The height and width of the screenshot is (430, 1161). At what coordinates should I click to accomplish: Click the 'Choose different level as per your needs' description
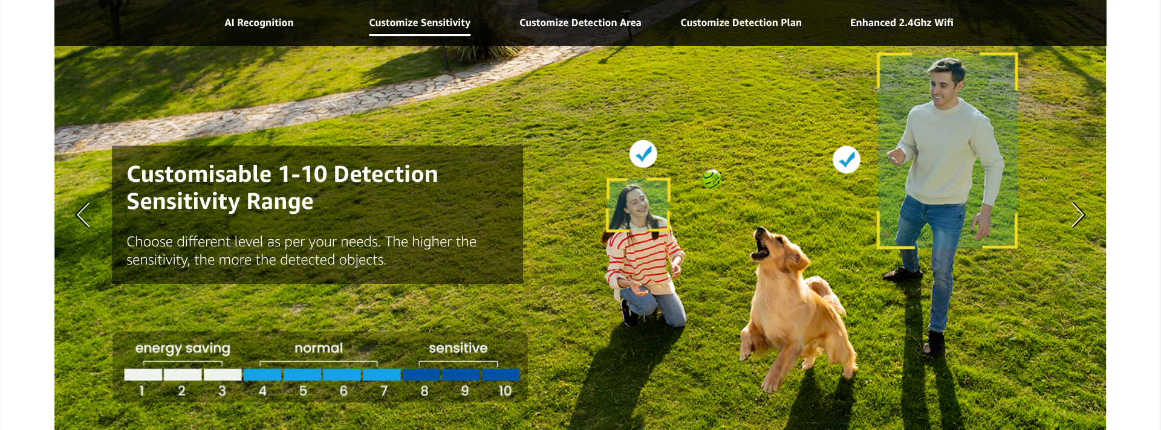coord(301,251)
